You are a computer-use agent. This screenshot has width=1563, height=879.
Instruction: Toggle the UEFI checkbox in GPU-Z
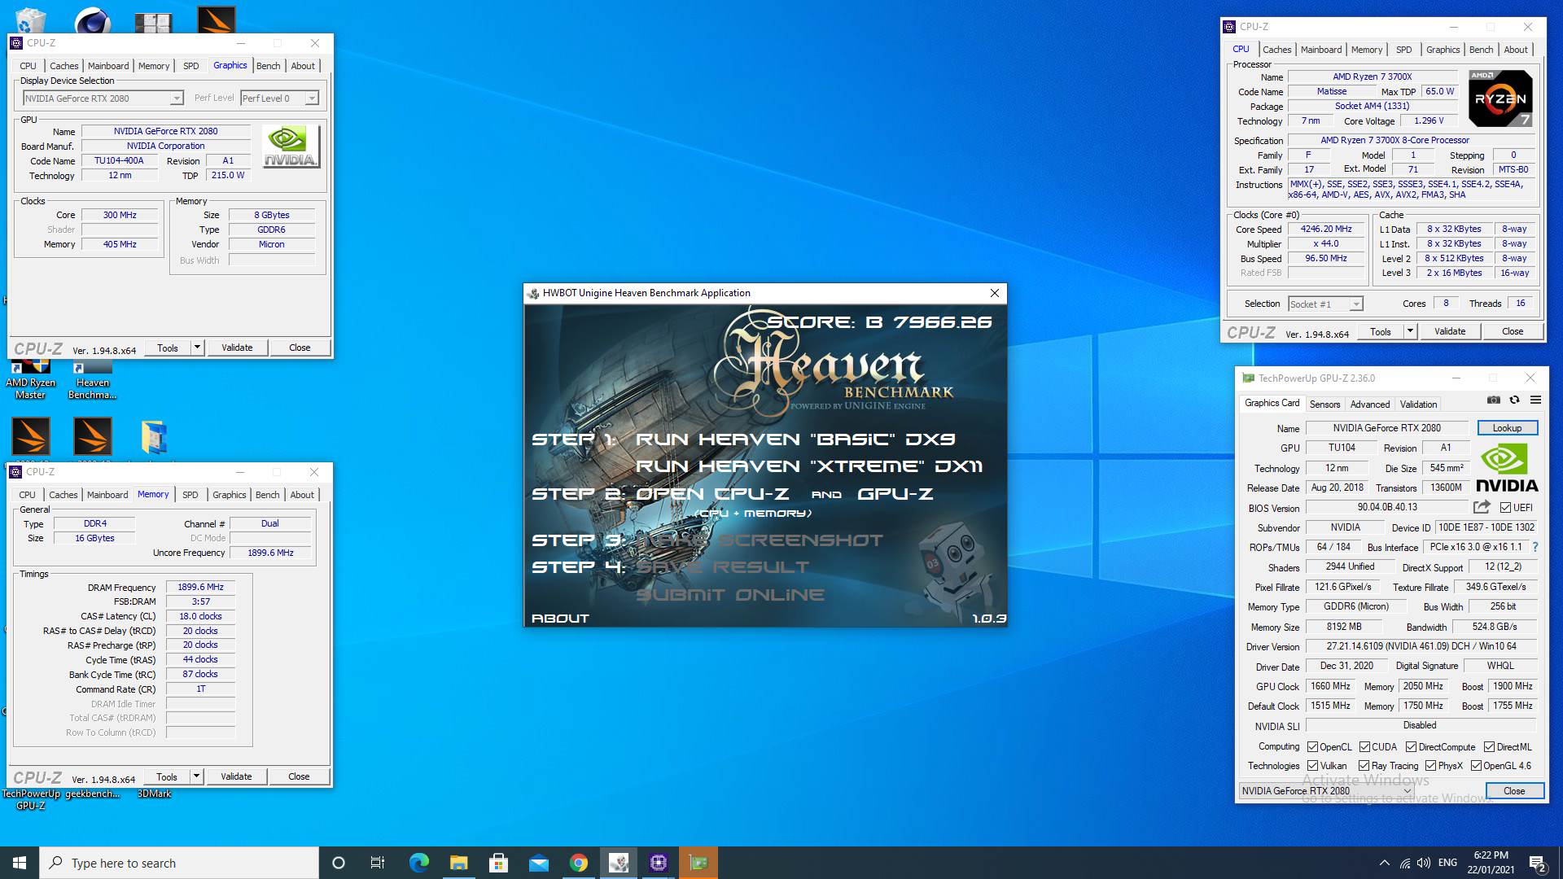[x=1505, y=507]
